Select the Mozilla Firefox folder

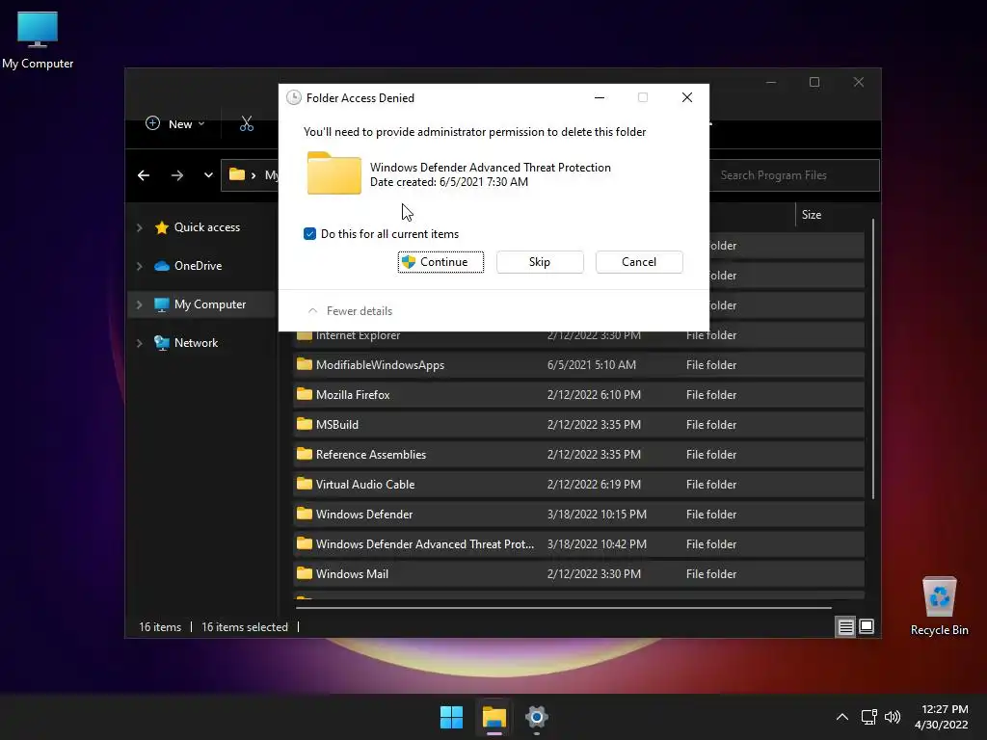[x=579, y=394]
